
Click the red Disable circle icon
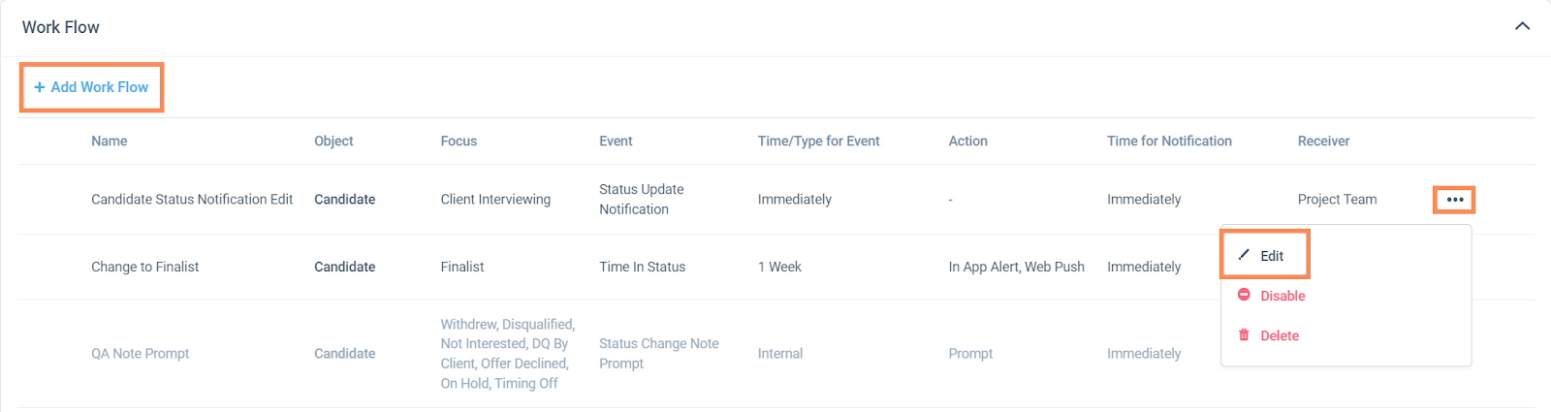[1244, 295]
